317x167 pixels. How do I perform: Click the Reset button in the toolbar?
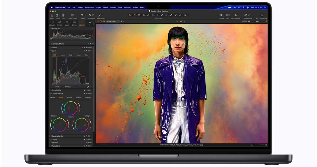pyautogui.click(x=83, y=15)
